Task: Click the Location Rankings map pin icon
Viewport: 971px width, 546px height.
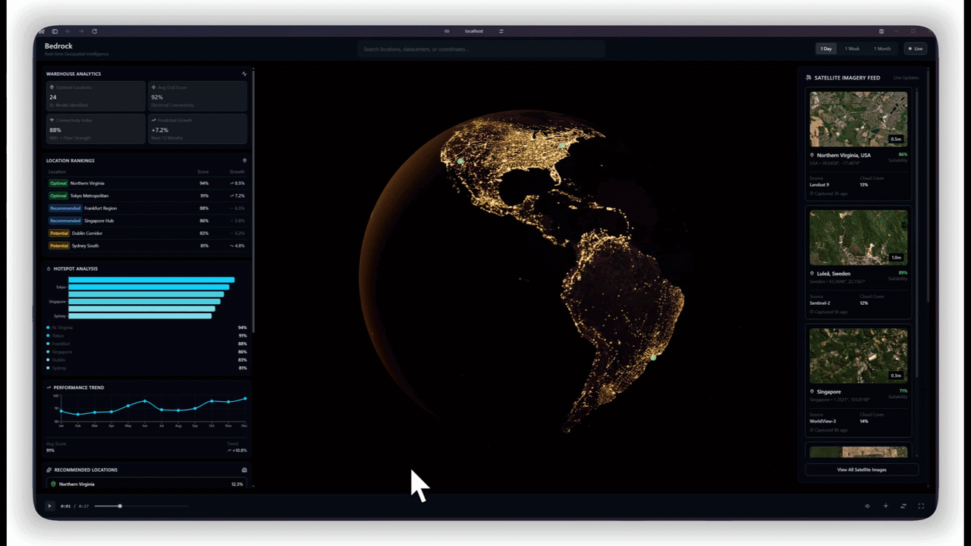Action: click(x=244, y=161)
